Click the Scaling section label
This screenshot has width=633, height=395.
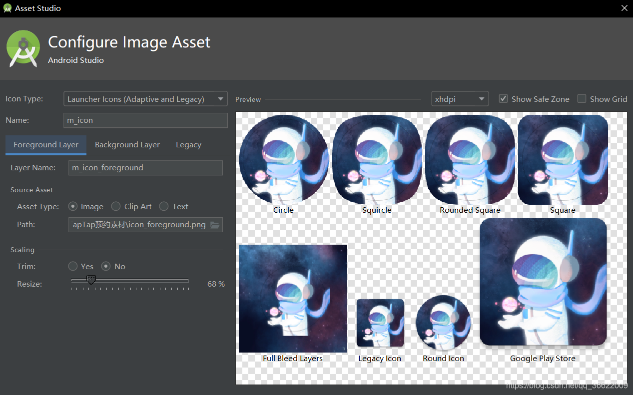coord(22,250)
